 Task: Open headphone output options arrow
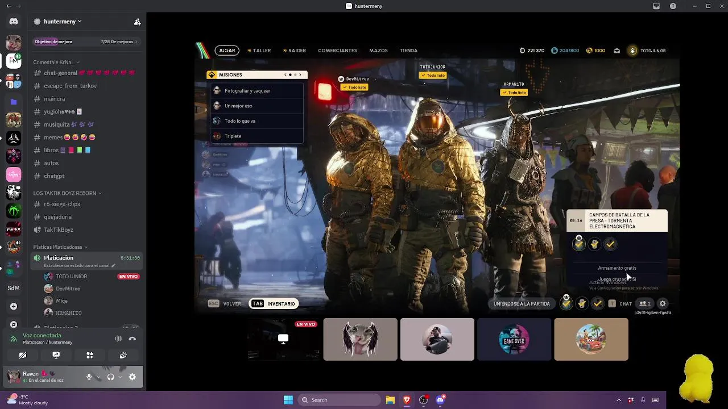[119, 377]
